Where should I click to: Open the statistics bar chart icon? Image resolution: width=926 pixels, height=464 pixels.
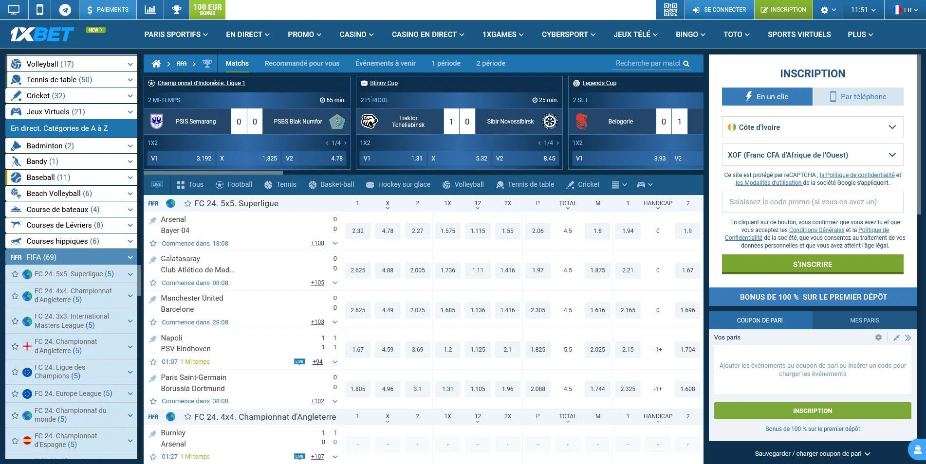150,10
